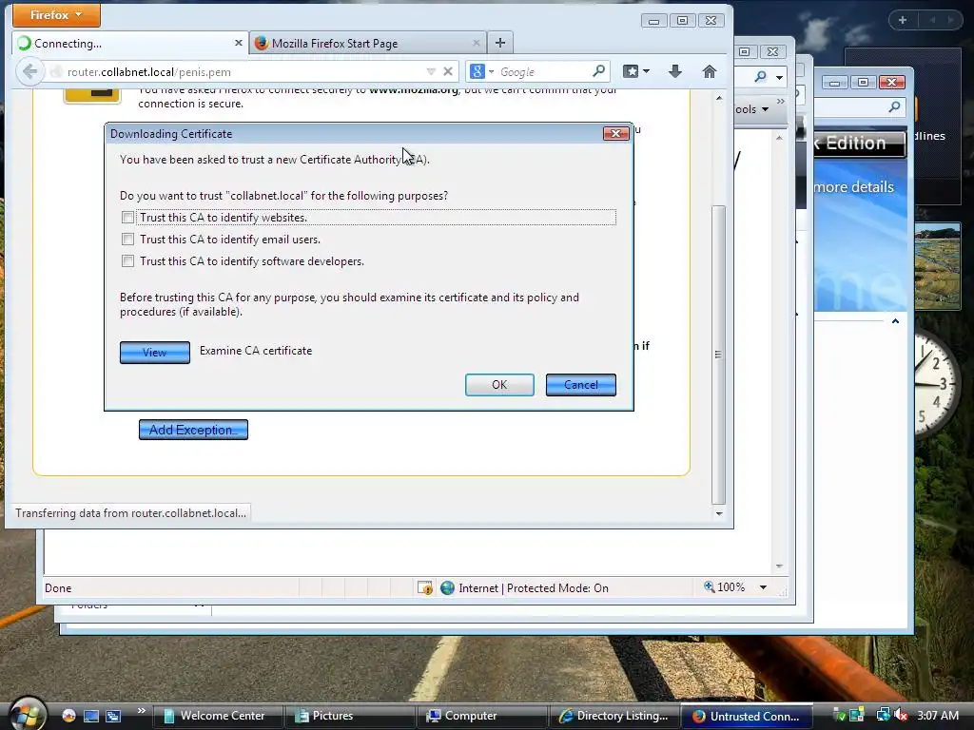This screenshot has width=974, height=730.
Task: Open the 100% zoom level dropdown
Action: point(763,587)
